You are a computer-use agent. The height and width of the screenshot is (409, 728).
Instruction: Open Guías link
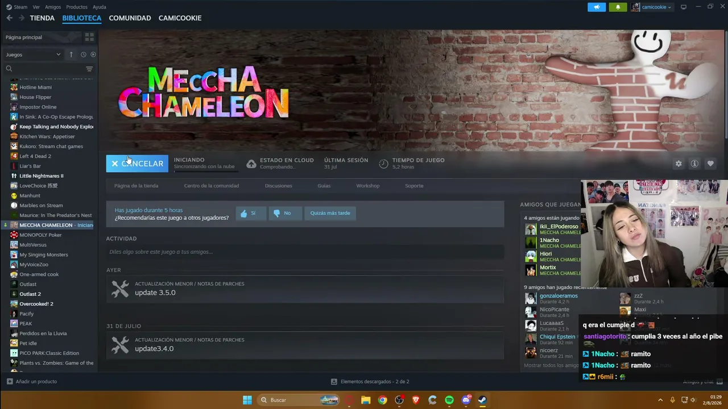tap(324, 186)
